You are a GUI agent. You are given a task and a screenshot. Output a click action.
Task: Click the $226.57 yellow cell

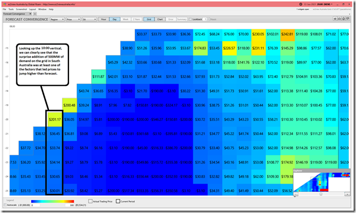tap(229, 48)
